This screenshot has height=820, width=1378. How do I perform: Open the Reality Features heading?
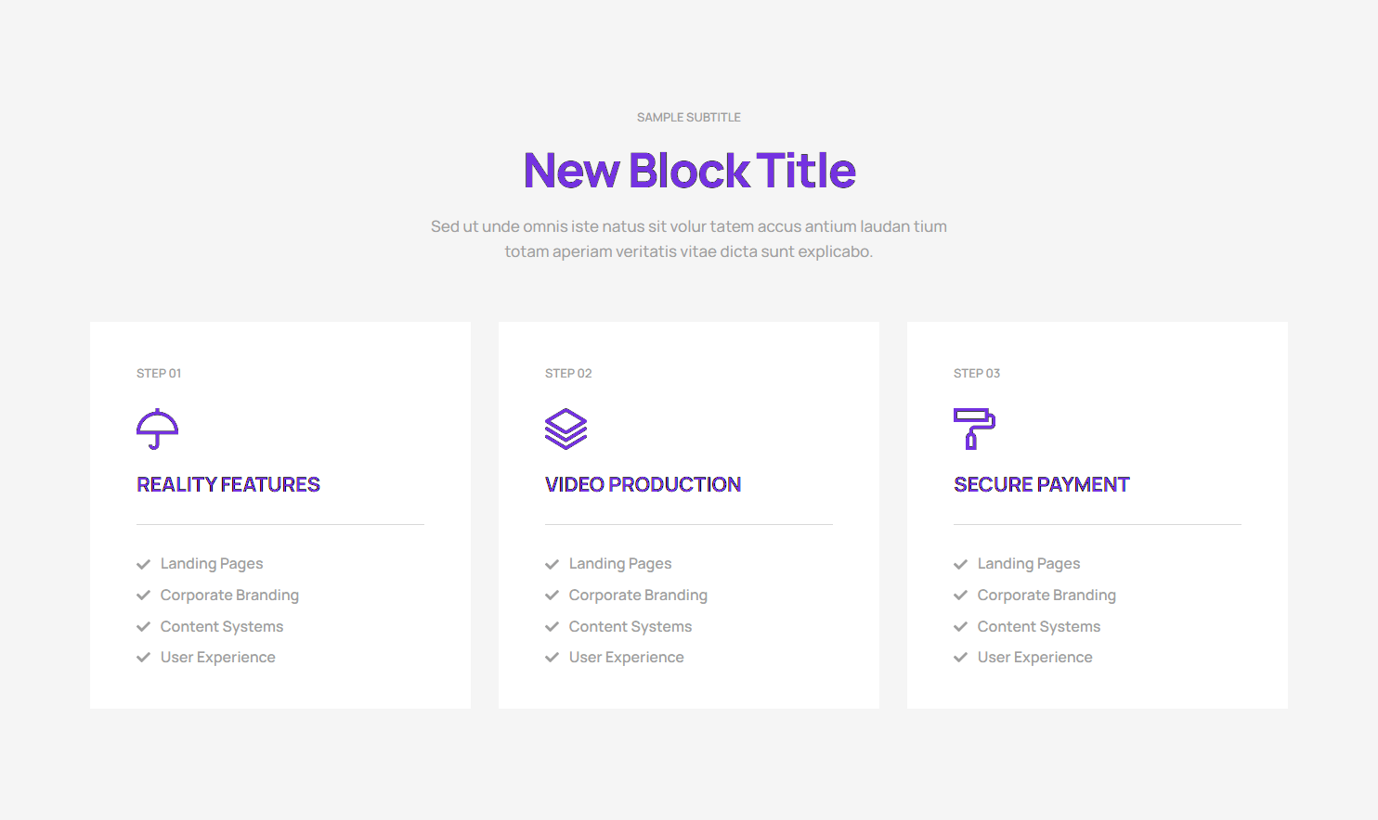228,484
